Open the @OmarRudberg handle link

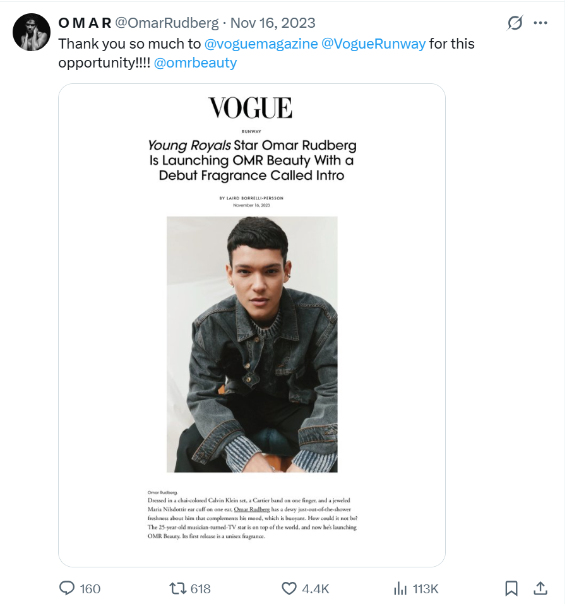[x=167, y=23]
